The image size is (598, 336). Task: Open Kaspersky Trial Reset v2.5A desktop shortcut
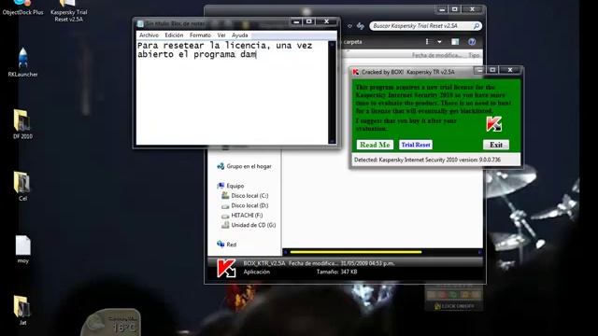click(68, 10)
